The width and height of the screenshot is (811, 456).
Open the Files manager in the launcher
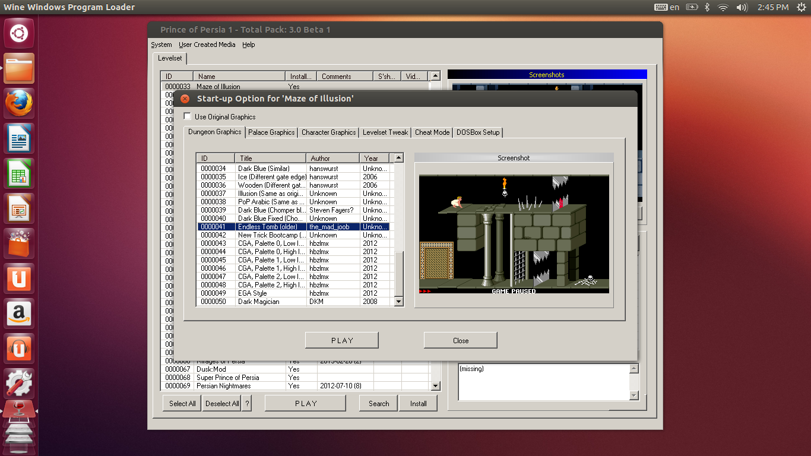coord(20,68)
